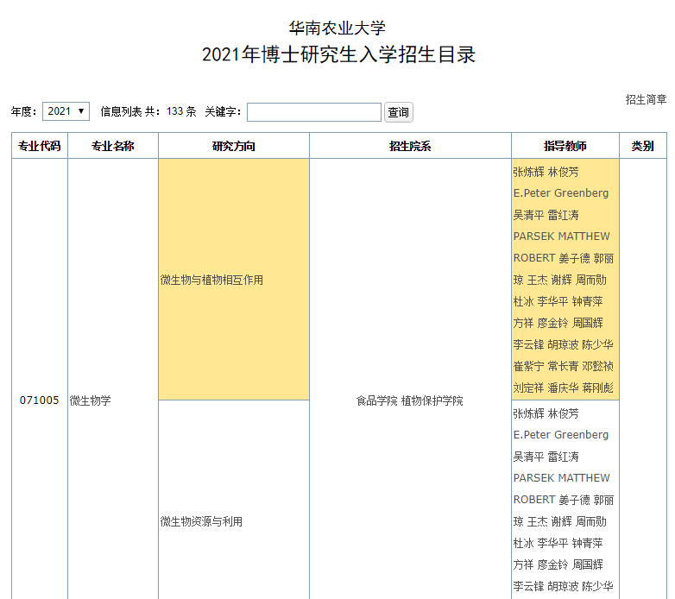Click 张炼辉 in the highlighted 微生物与植物相互作用 row
675x599 pixels.
coord(528,172)
